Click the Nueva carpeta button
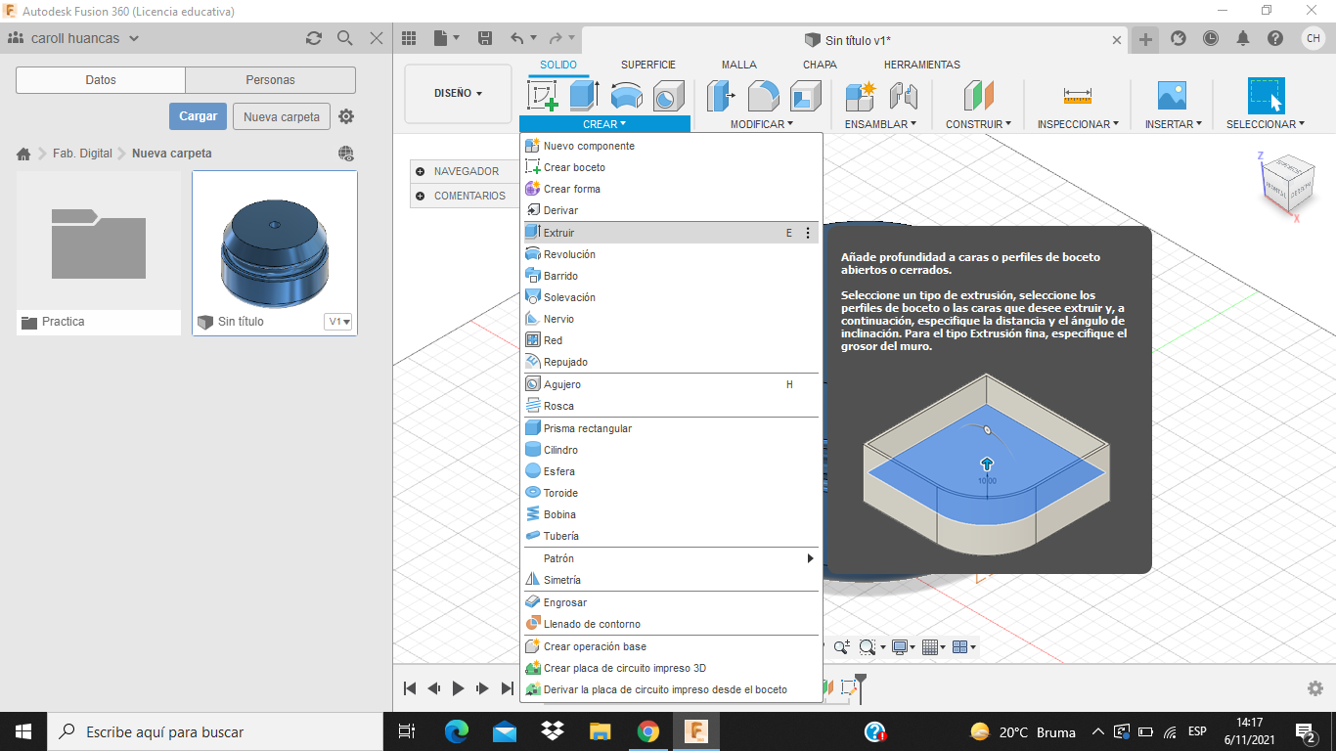Screen dimensions: 1336x751 [282, 116]
